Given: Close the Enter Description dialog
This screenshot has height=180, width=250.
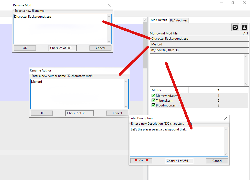Looking at the screenshot, I should tap(225, 118).
